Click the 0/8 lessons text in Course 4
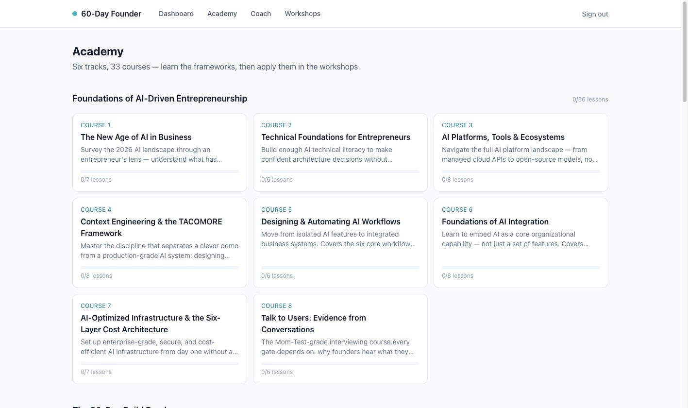 (x=96, y=276)
